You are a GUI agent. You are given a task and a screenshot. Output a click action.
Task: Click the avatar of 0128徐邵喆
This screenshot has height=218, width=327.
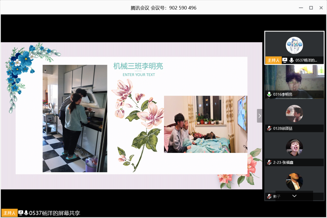[x=294, y=114]
